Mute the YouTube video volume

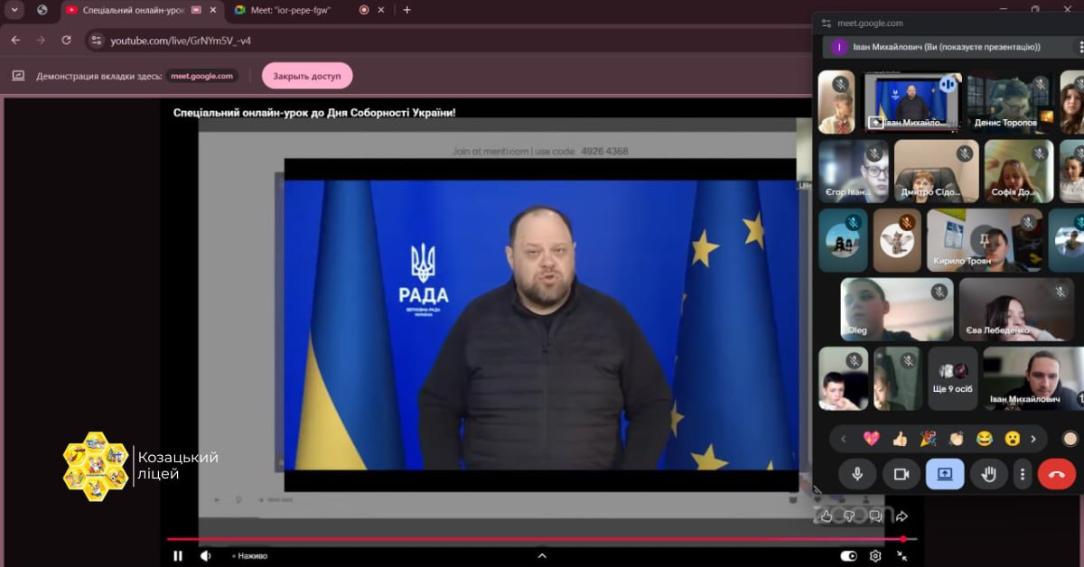205,556
